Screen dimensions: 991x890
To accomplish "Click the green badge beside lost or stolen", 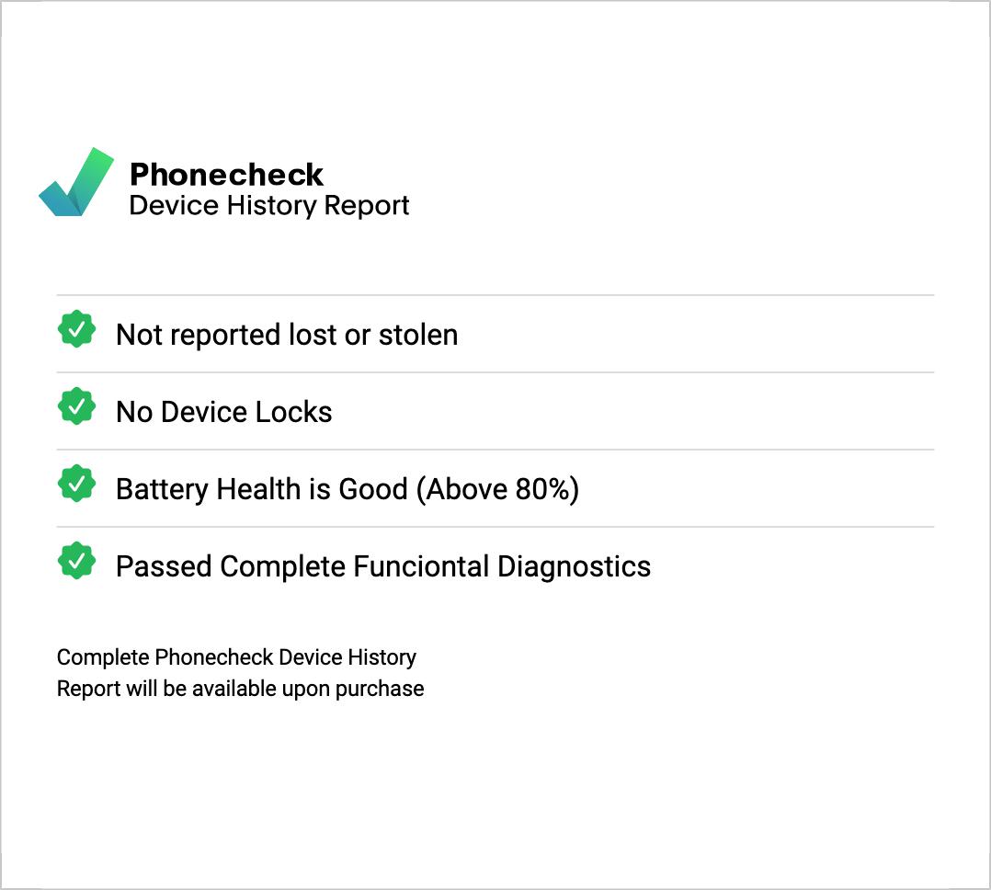I will 77,329.
